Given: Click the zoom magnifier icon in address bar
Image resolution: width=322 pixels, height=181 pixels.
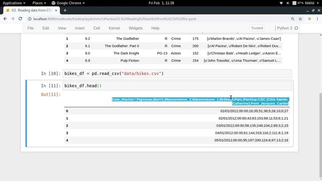Looking at the screenshot, I should [293, 19].
